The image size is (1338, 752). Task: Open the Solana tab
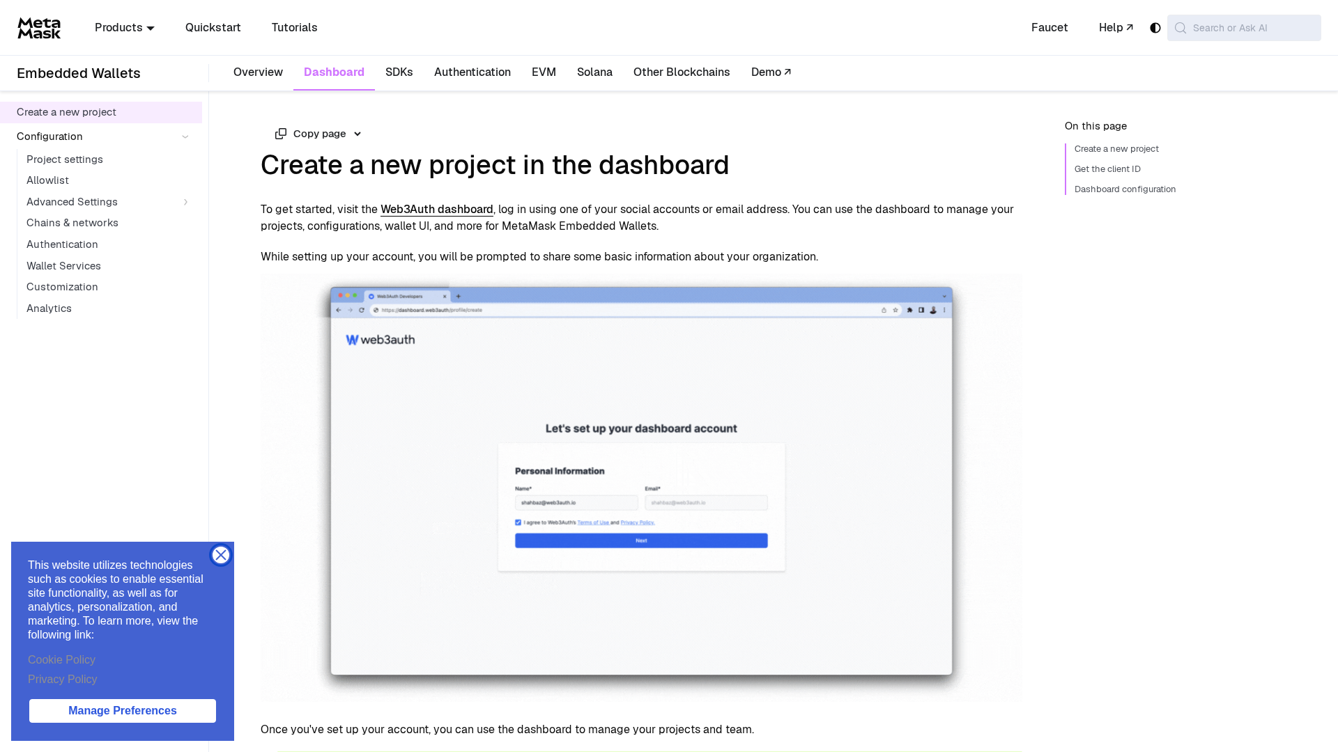(x=594, y=72)
